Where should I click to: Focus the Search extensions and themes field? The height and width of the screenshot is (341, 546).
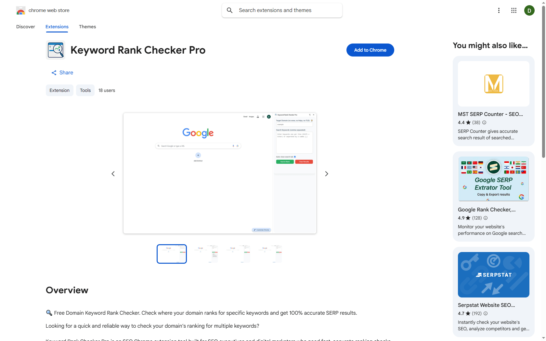click(x=282, y=10)
